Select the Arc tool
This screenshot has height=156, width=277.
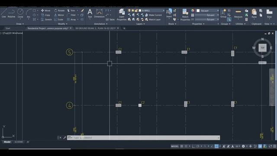[29, 13]
